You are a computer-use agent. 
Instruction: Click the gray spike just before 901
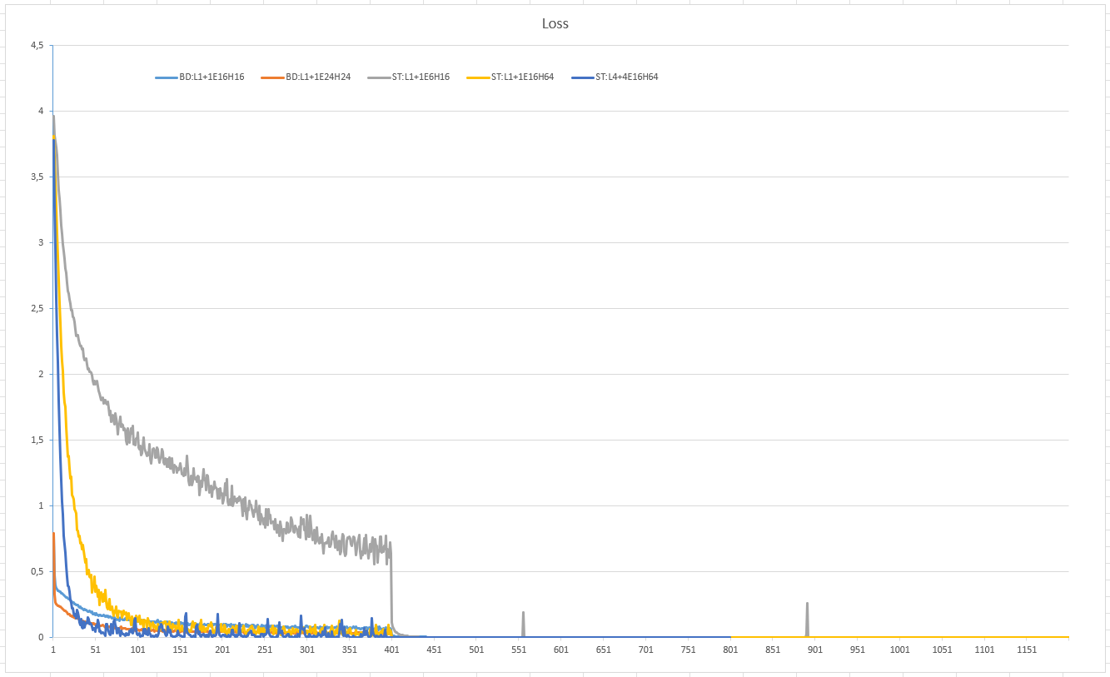tap(807, 618)
